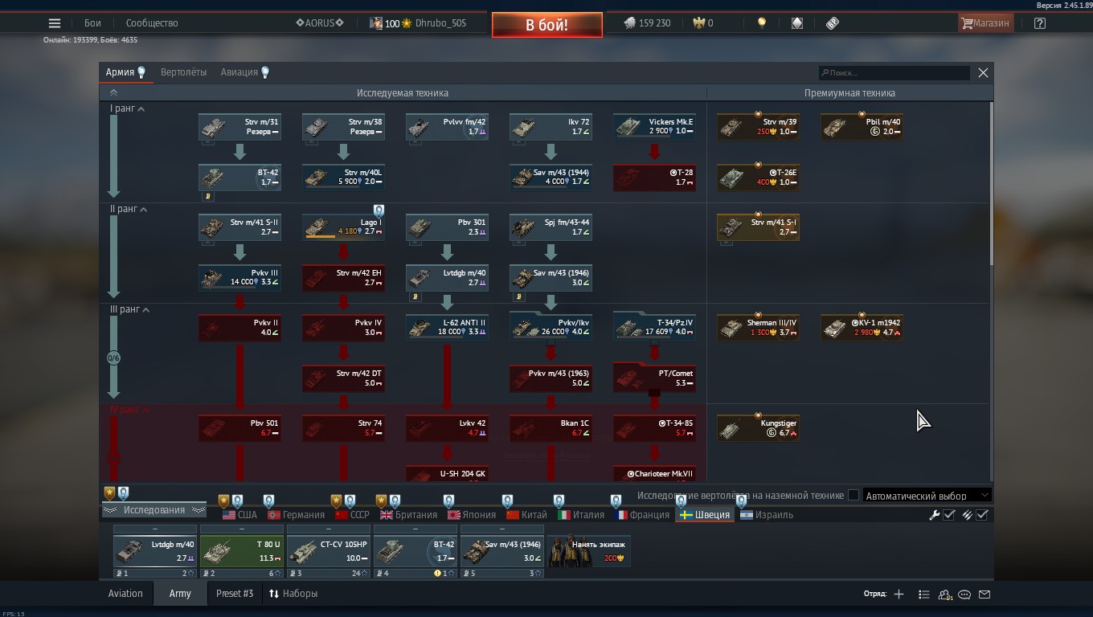Select the Strv m/38 vehicle card

tap(343, 127)
